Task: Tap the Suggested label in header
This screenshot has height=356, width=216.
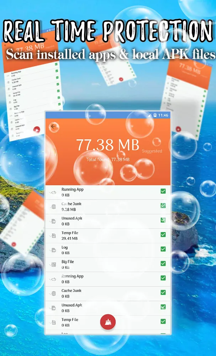Action: coord(152,151)
